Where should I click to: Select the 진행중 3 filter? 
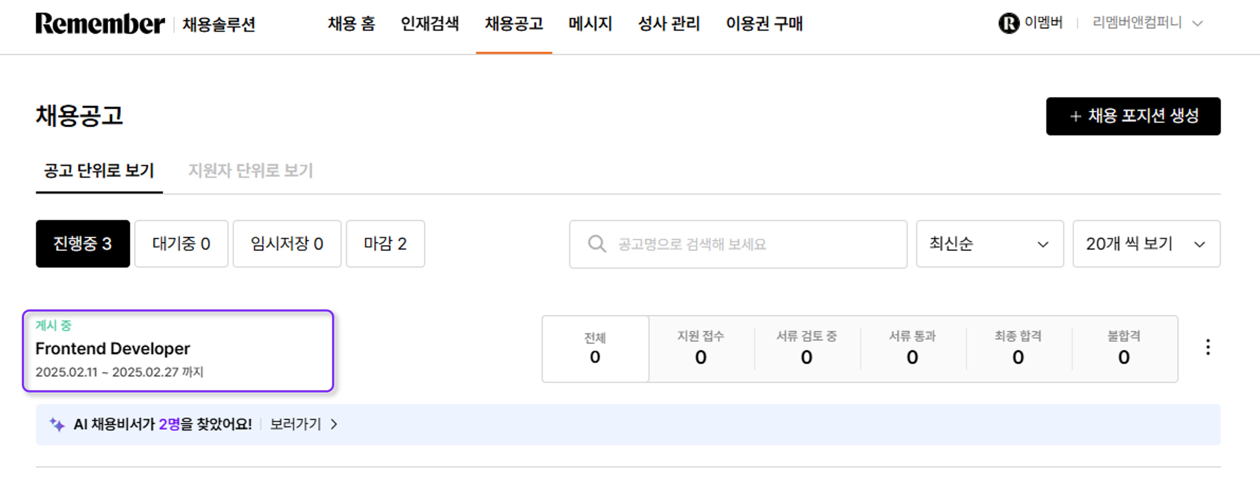[83, 243]
